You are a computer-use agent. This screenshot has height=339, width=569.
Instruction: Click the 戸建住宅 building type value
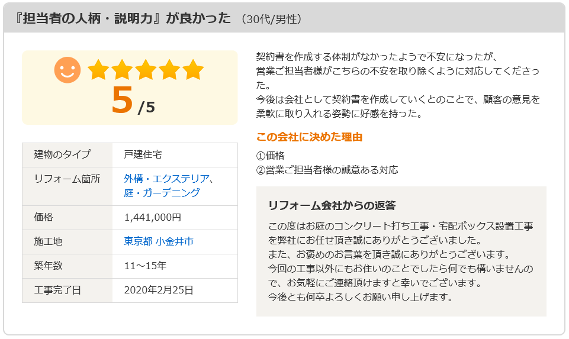(x=143, y=155)
